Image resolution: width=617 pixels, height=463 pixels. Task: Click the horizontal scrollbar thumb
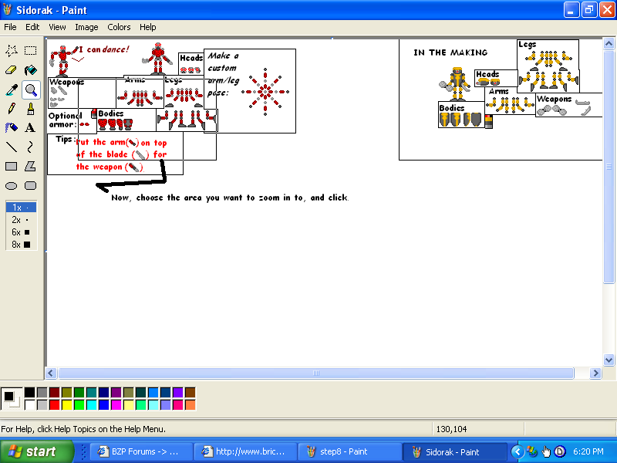click(316, 373)
